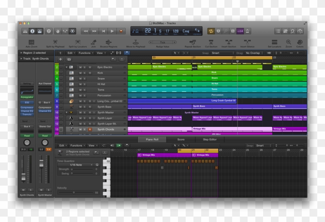Viewport: 325px width, 222px height.
Task: Click Split by Playhead scissors icon
Action: point(55,42)
